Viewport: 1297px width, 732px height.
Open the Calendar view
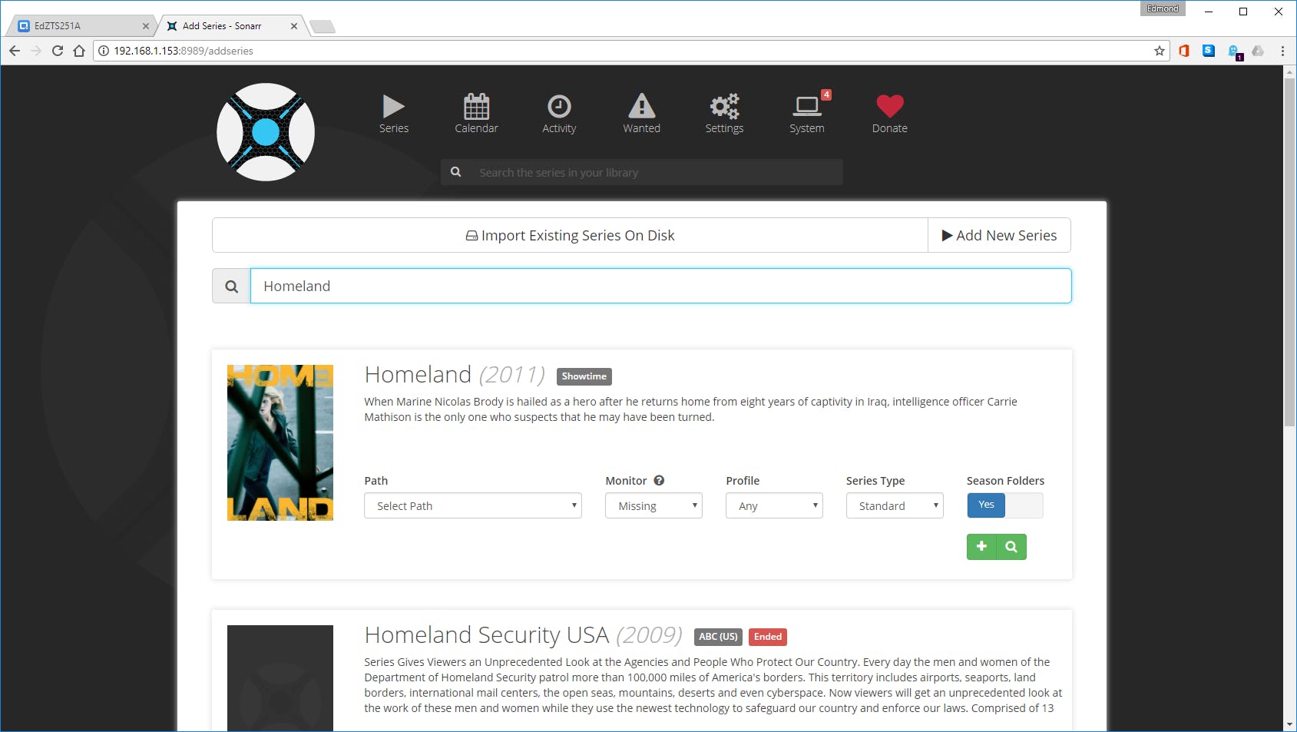(476, 114)
